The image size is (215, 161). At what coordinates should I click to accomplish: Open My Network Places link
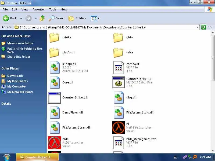point(20,92)
